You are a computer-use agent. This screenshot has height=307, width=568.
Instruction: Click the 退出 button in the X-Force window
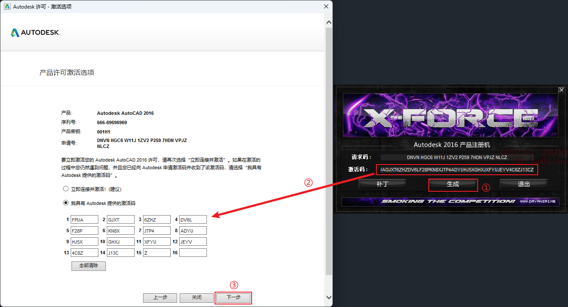pyautogui.click(x=524, y=184)
